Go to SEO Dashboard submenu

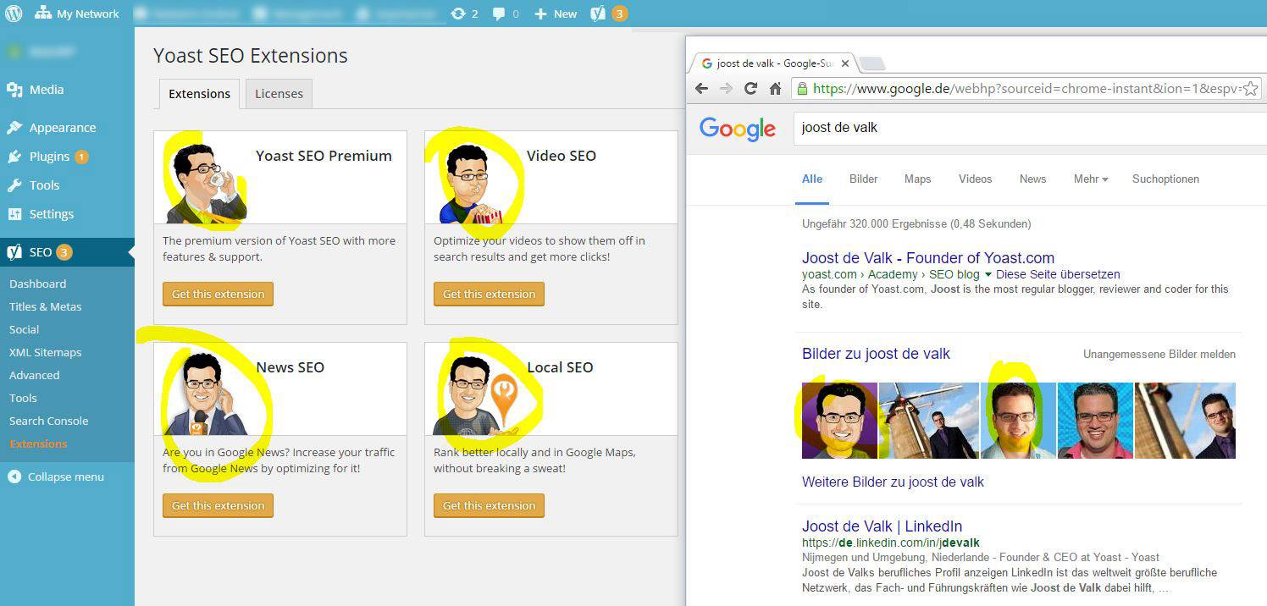(x=37, y=284)
